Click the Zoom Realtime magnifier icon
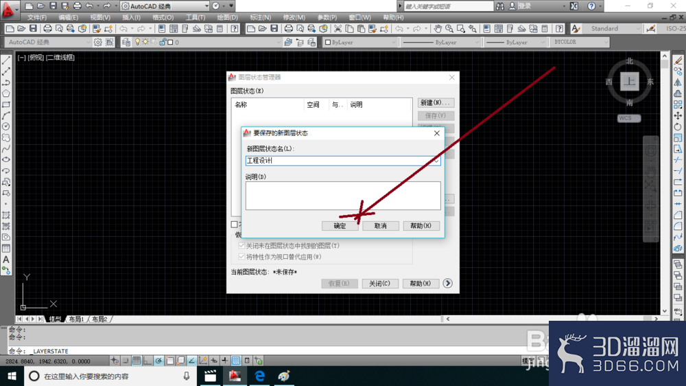Image resolution: width=686 pixels, height=386 pixels. (449, 28)
